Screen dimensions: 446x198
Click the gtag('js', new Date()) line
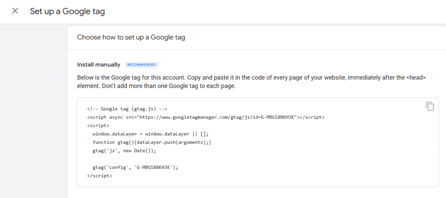coord(124,151)
